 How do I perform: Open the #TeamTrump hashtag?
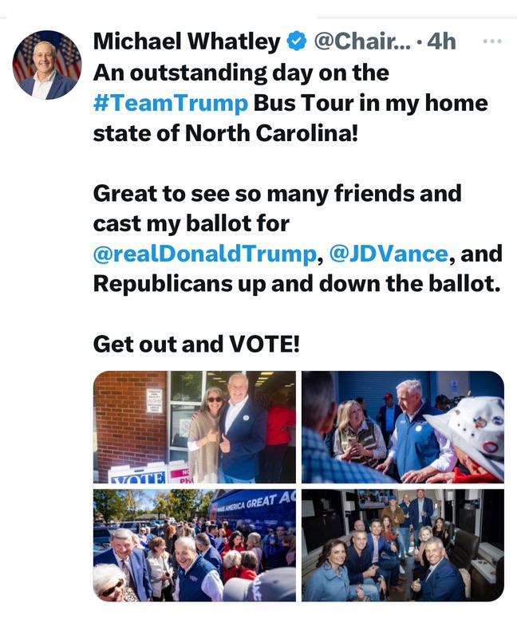171,104
